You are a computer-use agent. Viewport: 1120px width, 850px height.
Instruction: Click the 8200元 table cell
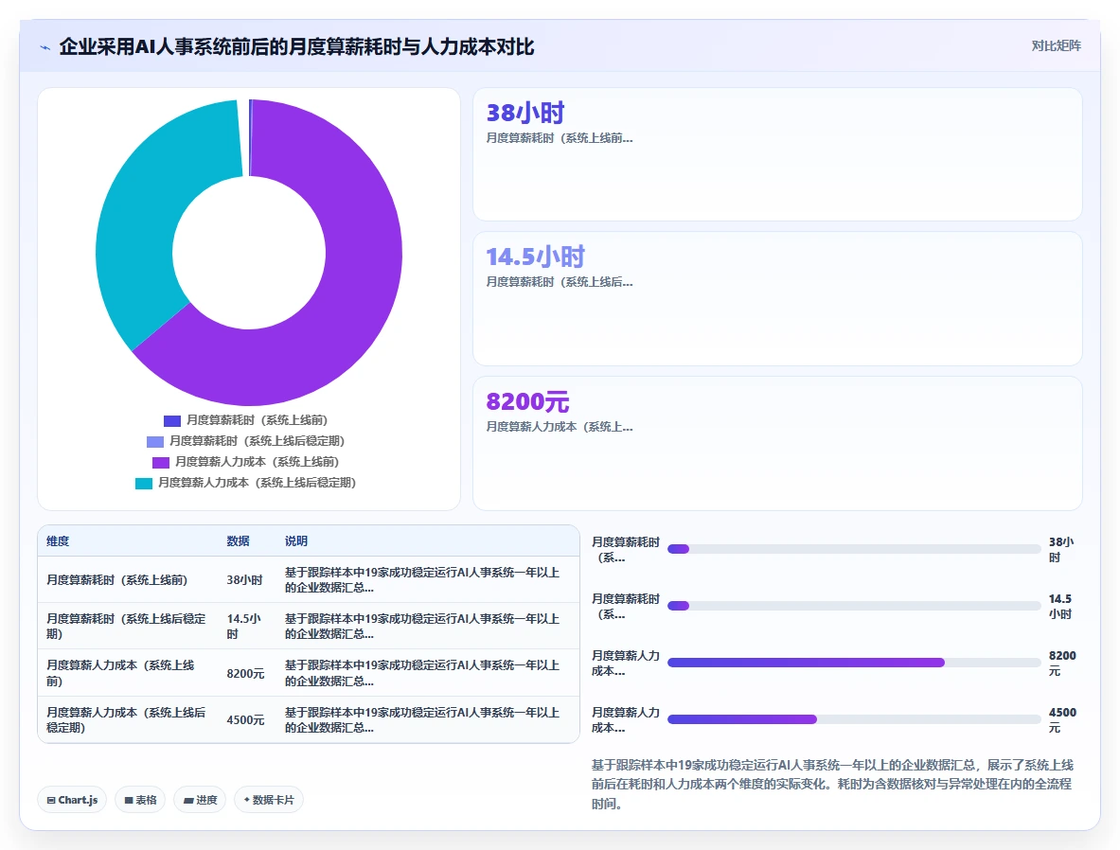(245, 673)
